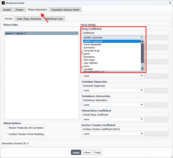
Task: Click the Apply button
Action: pyautogui.click(x=76, y=152)
